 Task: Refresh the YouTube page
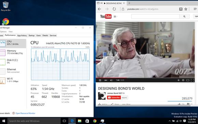pyautogui.click(x=114, y=9)
